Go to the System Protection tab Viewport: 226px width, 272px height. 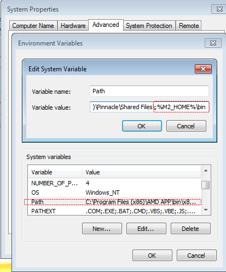coord(149,26)
